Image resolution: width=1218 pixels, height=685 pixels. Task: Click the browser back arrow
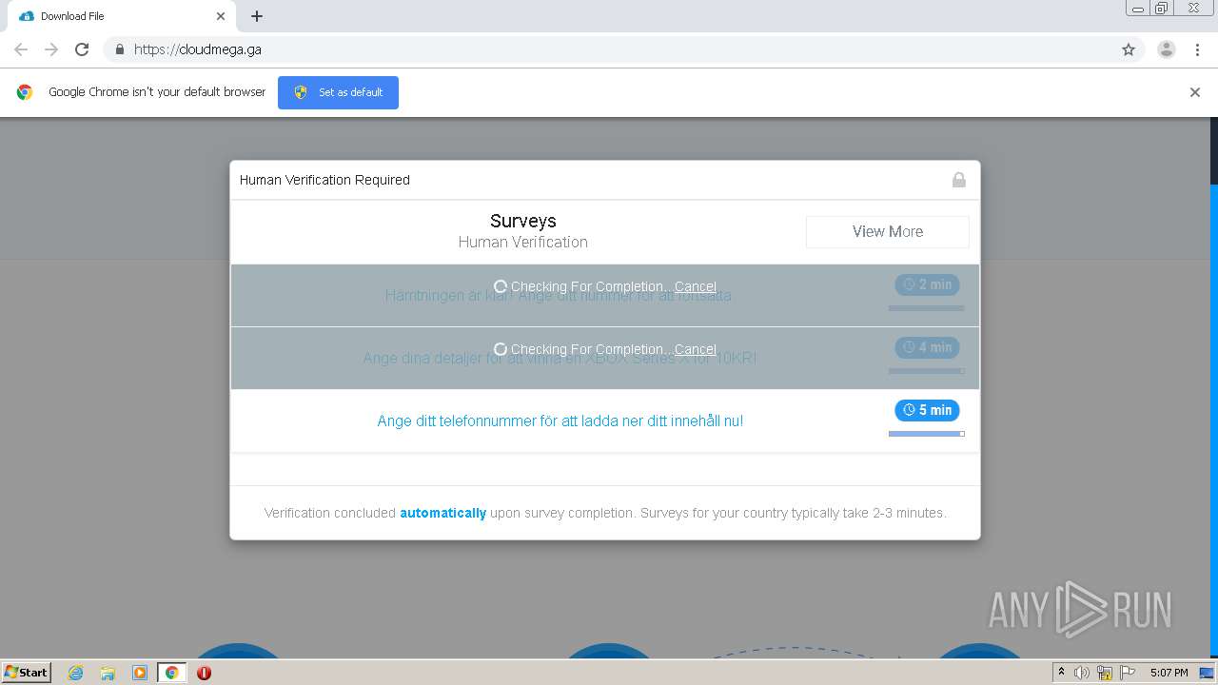pyautogui.click(x=21, y=49)
